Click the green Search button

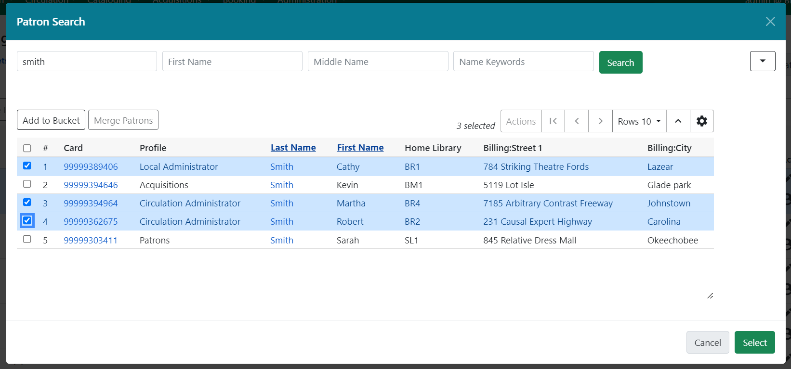[620, 63]
